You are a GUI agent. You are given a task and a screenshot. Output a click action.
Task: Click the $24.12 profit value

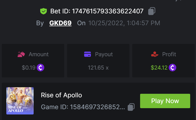[x=159, y=68]
